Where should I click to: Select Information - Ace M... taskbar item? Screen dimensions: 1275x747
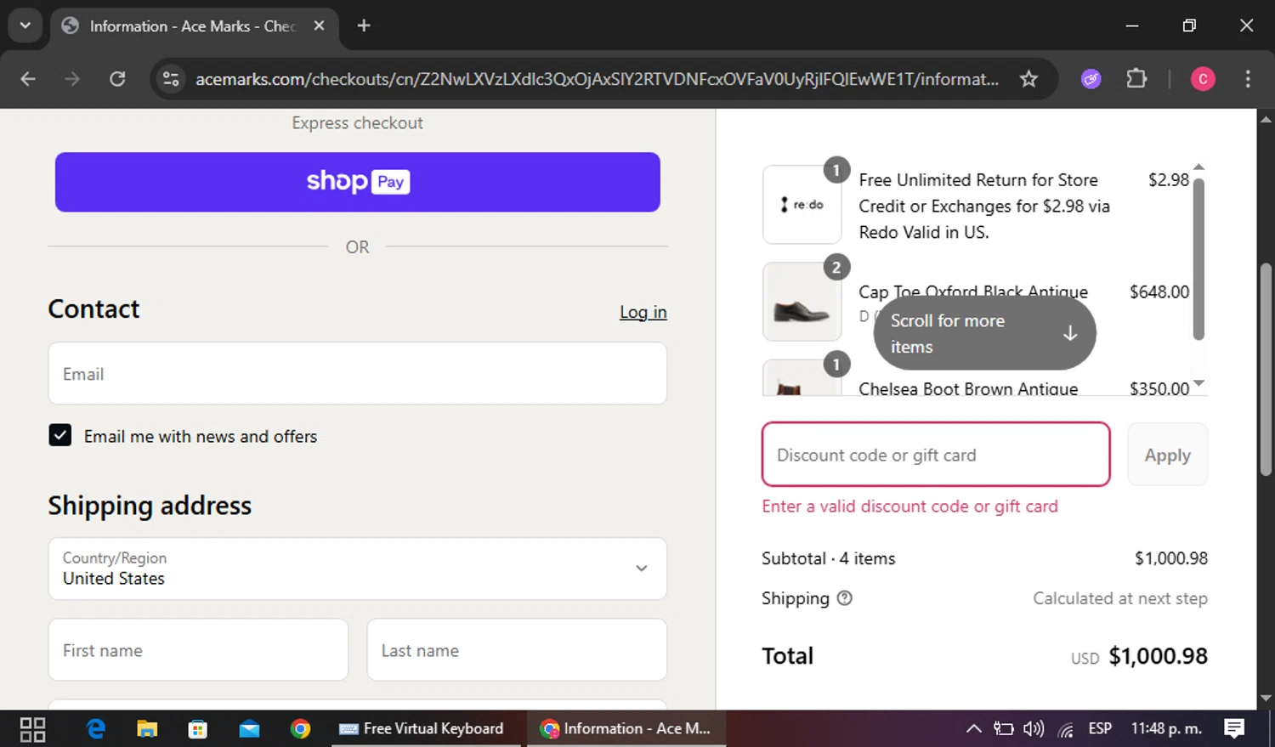626,729
